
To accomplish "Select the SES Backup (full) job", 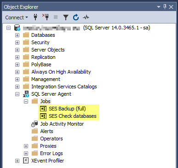I will click(x=67, y=109).
